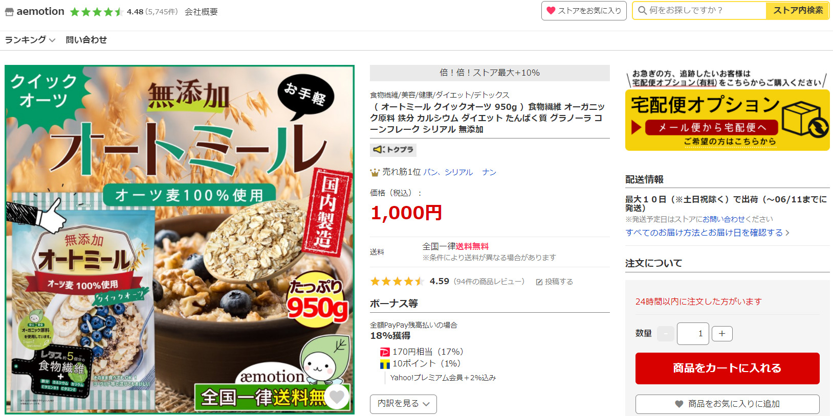Click the ストア内検索 button

pos(798,11)
